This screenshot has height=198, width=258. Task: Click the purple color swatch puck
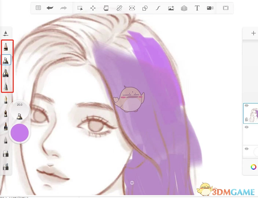[x=20, y=133]
